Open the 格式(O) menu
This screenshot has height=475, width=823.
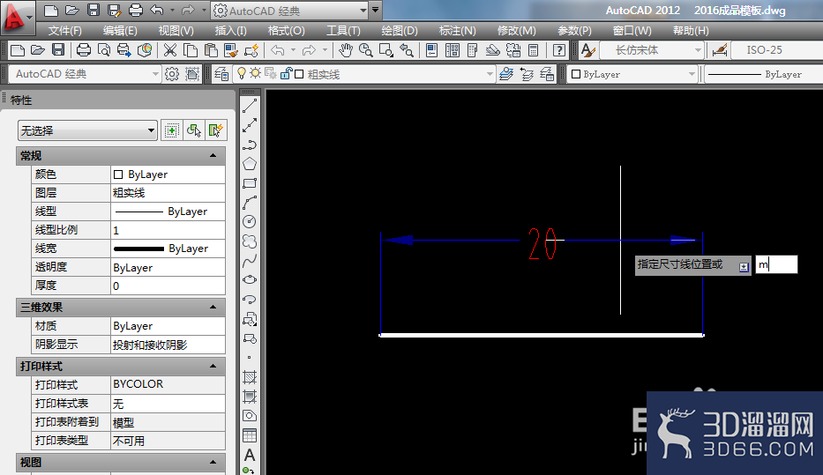286,31
